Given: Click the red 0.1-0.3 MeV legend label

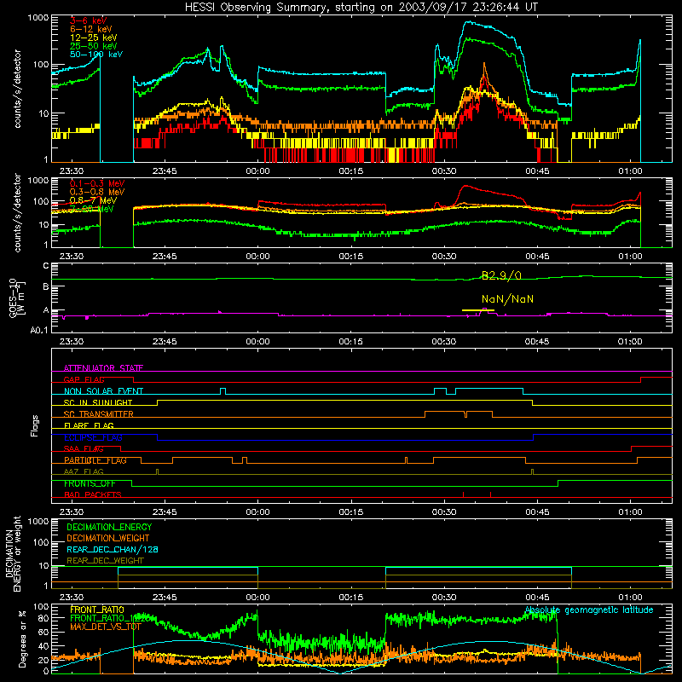Looking at the screenshot, I should pos(97,183).
